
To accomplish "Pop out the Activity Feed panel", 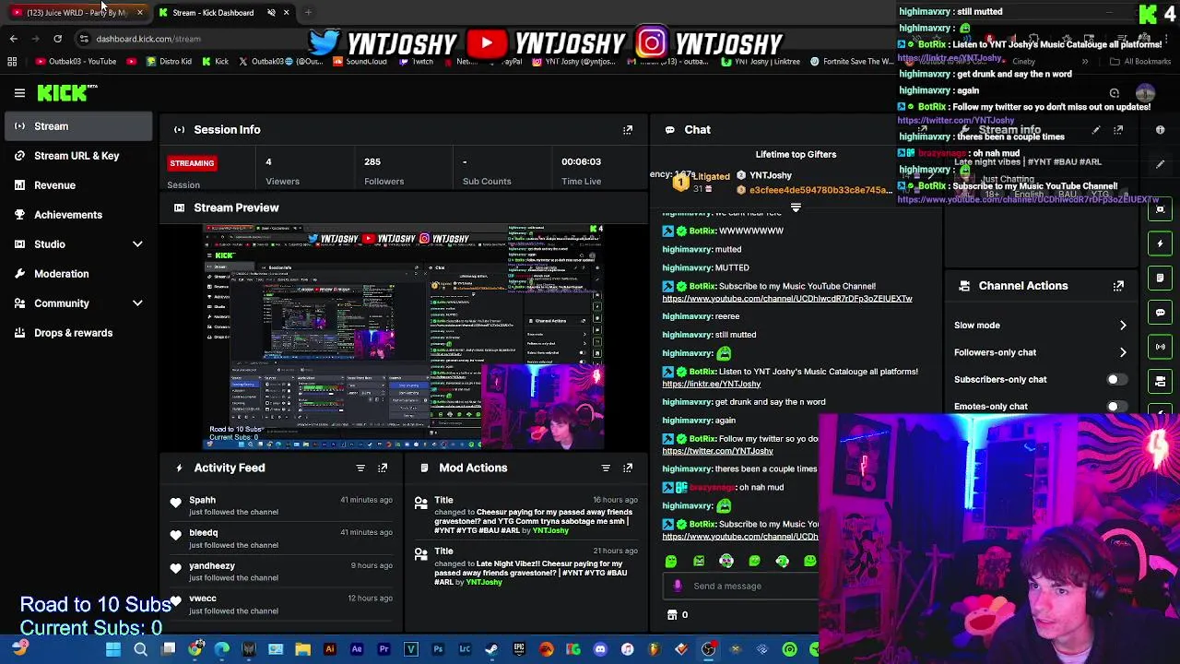I will (383, 468).
